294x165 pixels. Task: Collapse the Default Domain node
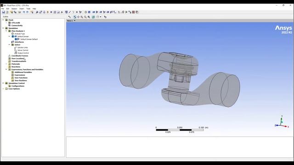[9, 37]
